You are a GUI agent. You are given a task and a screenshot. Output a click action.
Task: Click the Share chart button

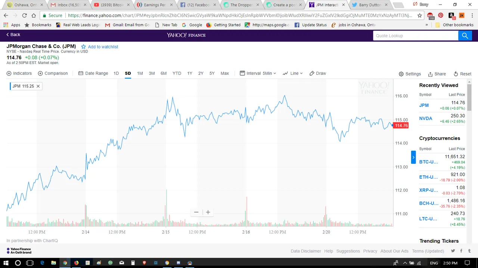tap(437, 74)
